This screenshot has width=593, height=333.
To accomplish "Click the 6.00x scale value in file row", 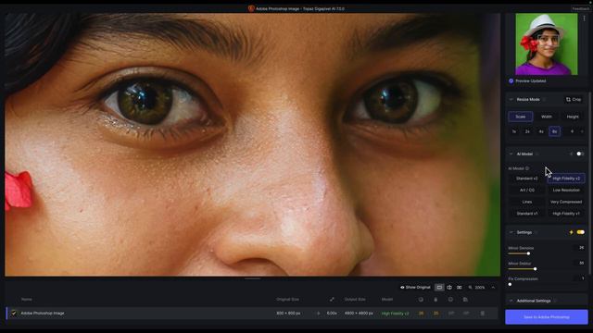I will click(x=332, y=314).
